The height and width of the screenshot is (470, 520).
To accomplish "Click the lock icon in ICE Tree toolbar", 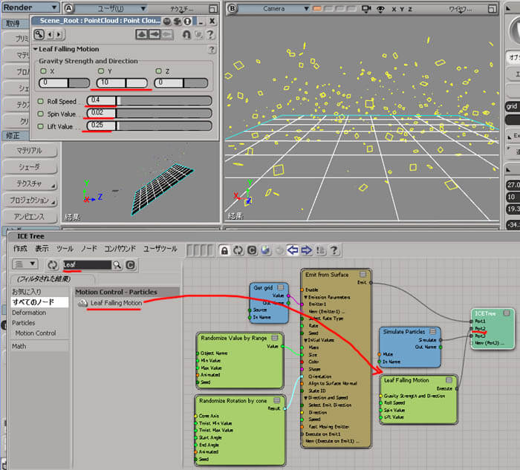I will coord(224,249).
